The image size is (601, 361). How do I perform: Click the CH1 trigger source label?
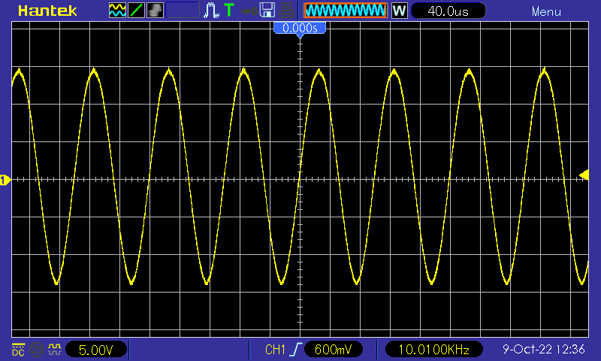coord(275,350)
